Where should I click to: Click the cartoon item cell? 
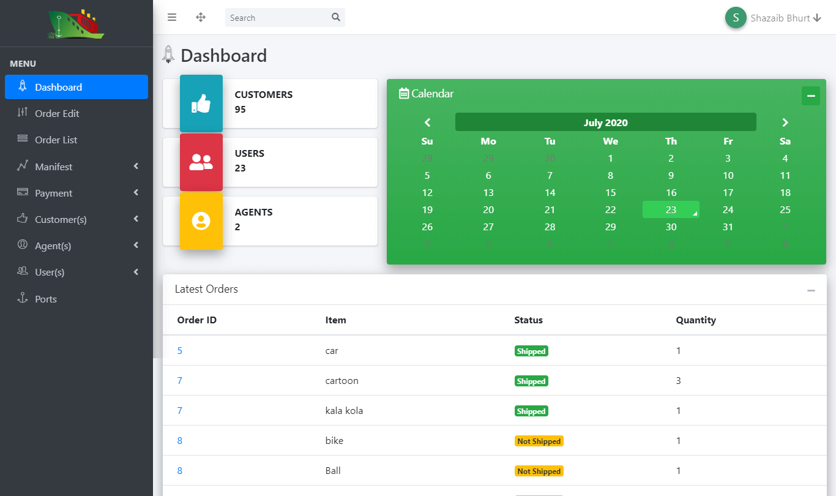[x=342, y=381]
